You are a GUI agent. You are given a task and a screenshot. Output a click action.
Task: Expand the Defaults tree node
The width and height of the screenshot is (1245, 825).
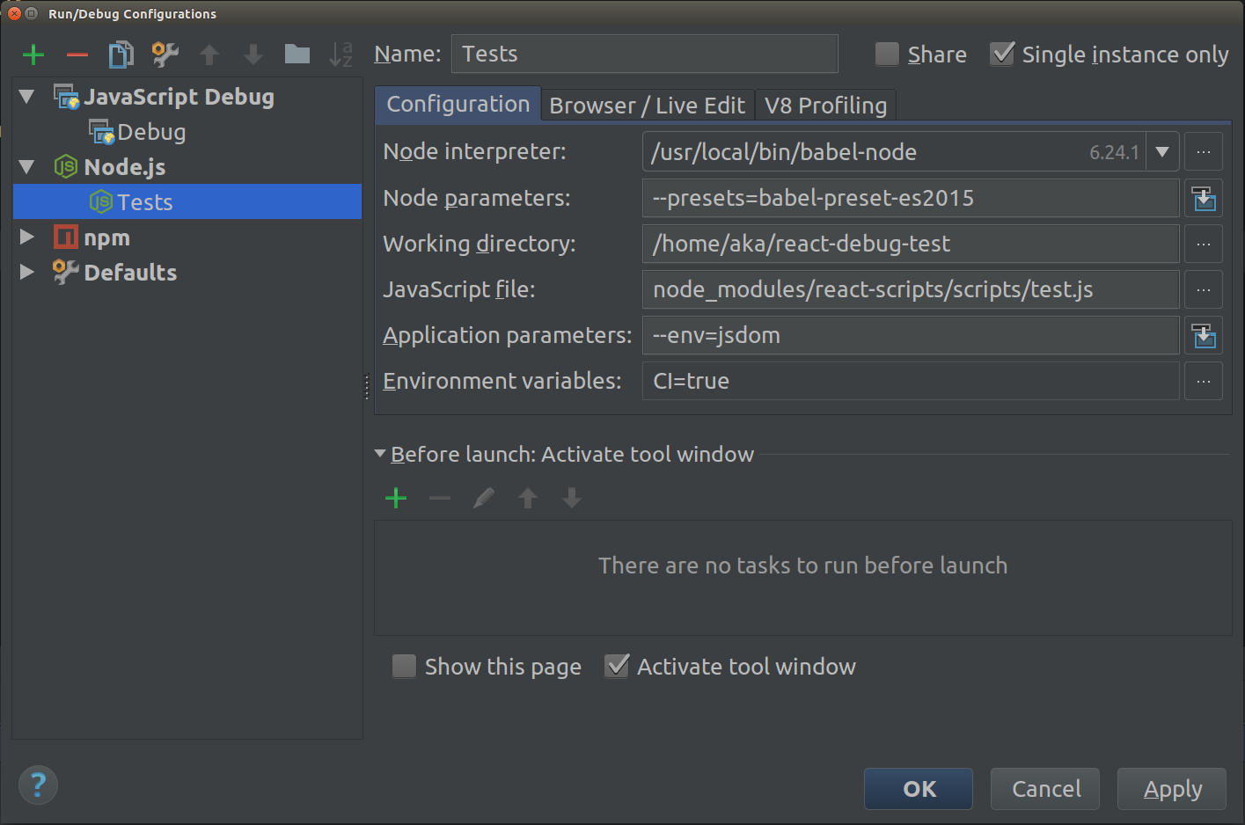(x=27, y=273)
